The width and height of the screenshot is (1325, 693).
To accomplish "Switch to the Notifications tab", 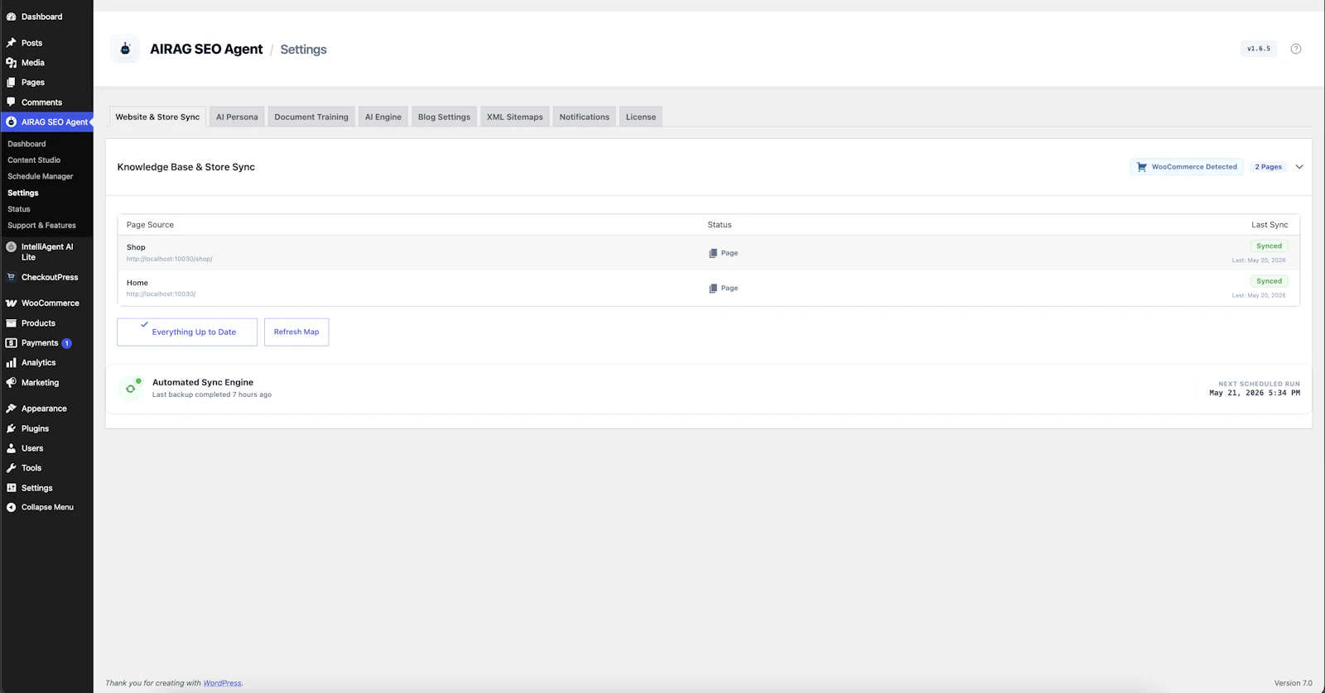I will click(x=585, y=117).
